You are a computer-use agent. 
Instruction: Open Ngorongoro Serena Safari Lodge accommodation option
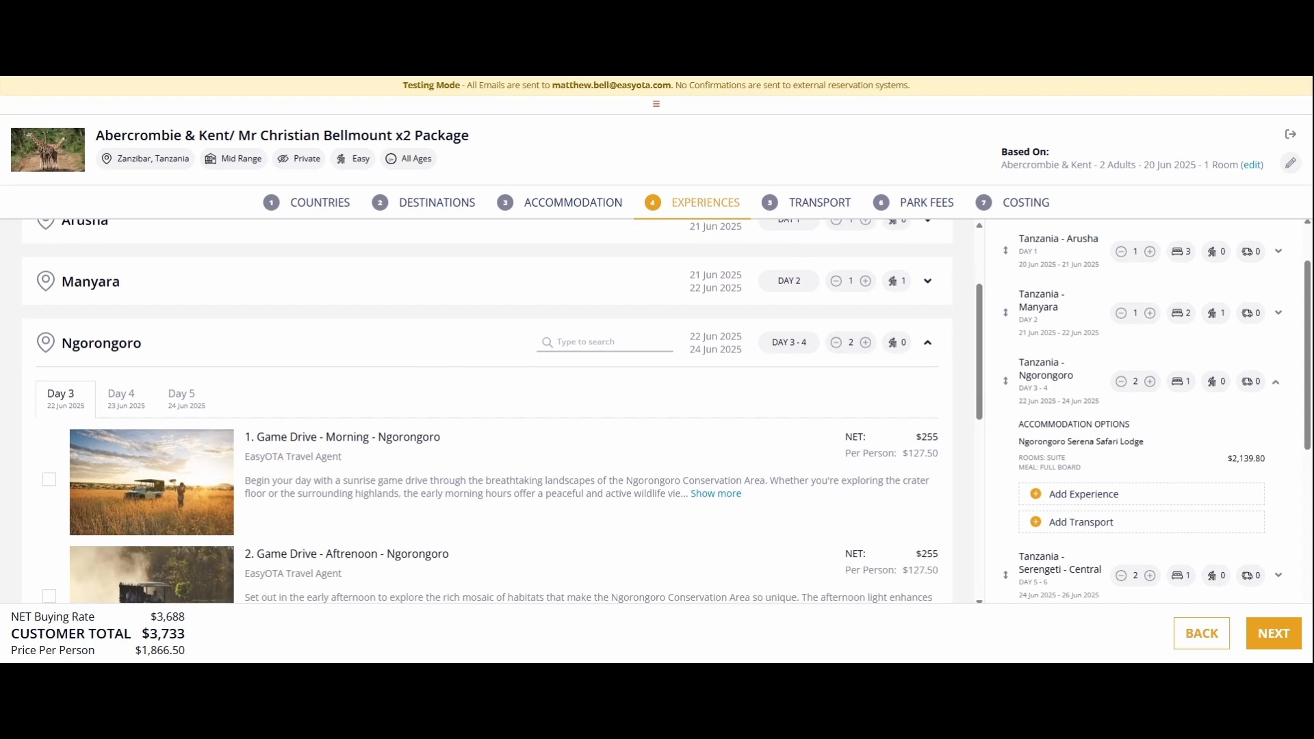[x=1081, y=442]
